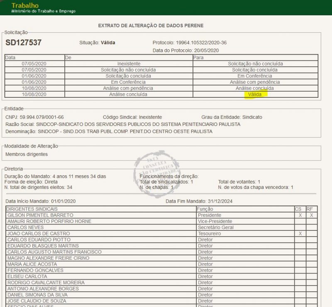Click the 'Diretor' cell for Maria Alice Acosta
The image size is (332, 307).
[x=245, y=264]
